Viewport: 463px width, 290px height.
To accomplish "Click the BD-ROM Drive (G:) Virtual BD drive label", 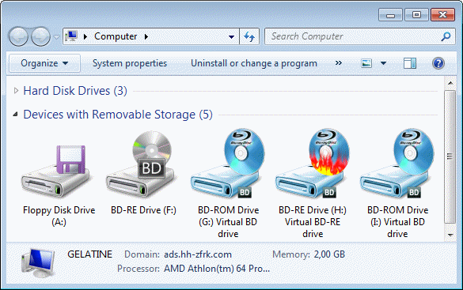I will [228, 221].
